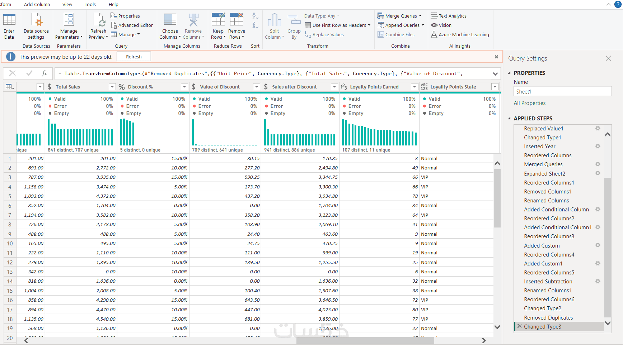Image resolution: width=623 pixels, height=345 pixels.
Task: Click the Refresh button in preview banner
Action: coord(133,57)
